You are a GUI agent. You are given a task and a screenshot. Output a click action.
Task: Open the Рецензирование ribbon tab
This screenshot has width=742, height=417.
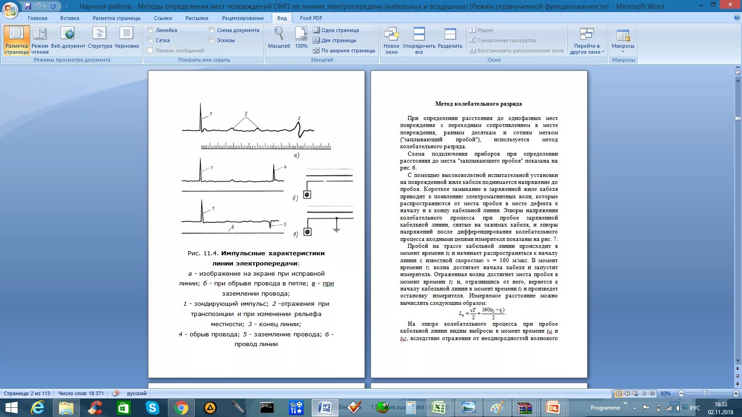243,18
